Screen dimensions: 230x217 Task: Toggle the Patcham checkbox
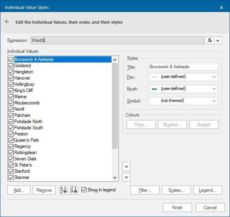click(11, 115)
